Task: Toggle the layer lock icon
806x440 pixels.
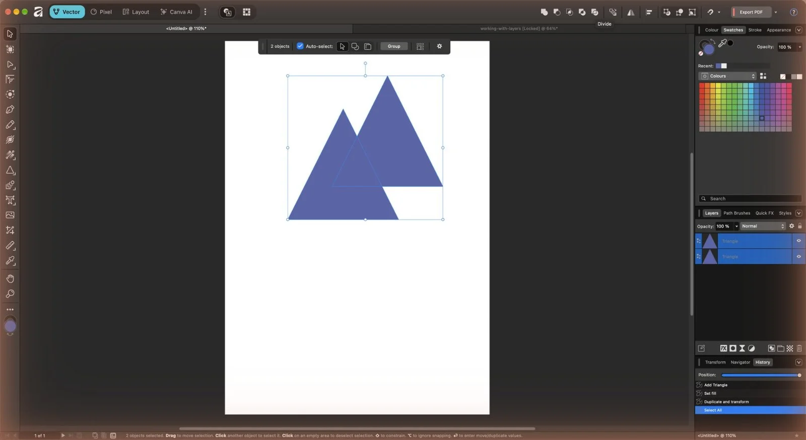Action: pos(799,226)
